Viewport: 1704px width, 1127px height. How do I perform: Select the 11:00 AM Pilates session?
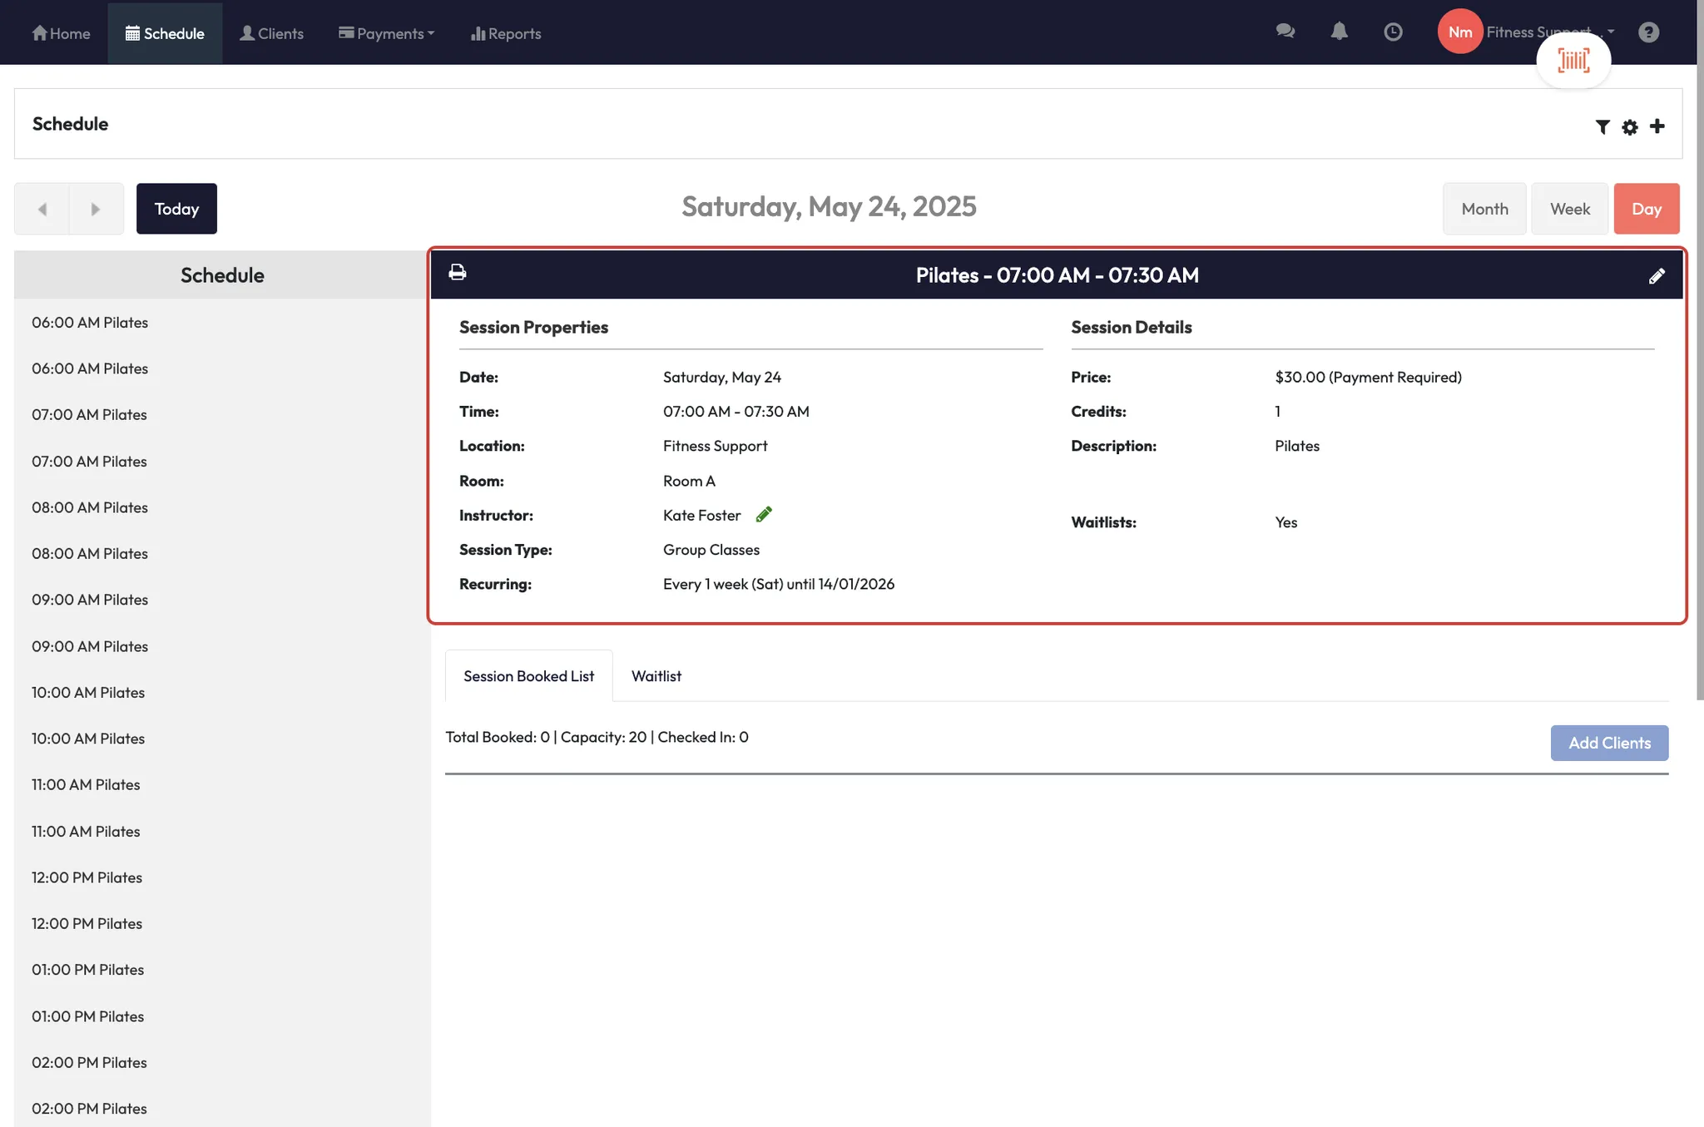pos(86,784)
